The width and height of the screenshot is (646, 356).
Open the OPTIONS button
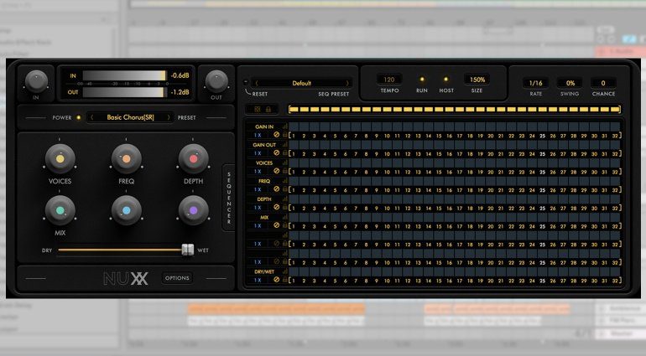coord(177,277)
